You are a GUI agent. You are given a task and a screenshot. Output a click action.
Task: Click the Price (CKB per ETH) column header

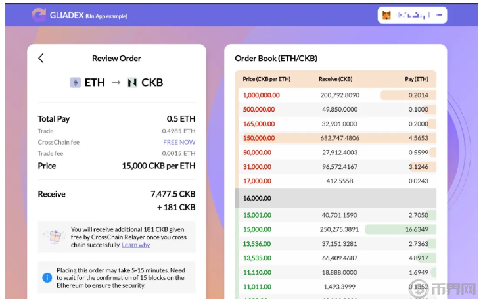[266, 79]
